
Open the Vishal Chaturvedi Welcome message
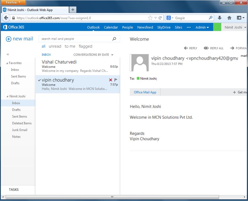(x=78, y=66)
